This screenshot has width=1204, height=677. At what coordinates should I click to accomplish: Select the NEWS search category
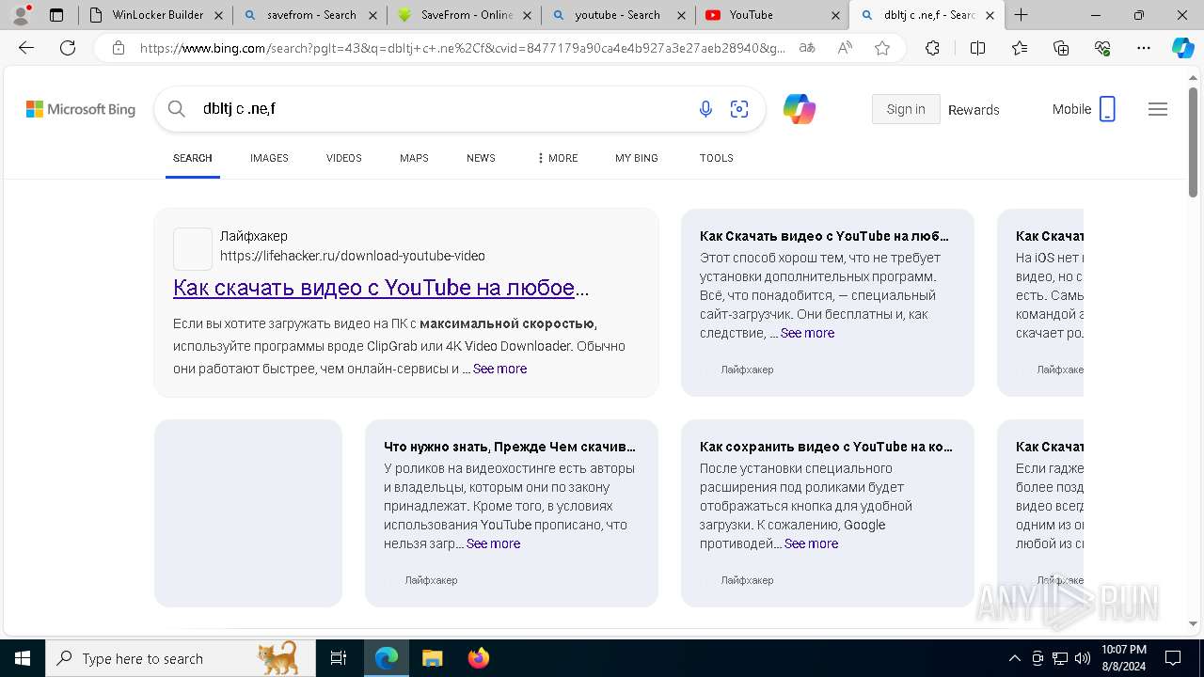tap(481, 158)
